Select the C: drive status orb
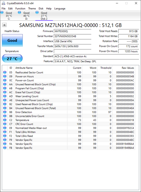 [x=2, y=12]
